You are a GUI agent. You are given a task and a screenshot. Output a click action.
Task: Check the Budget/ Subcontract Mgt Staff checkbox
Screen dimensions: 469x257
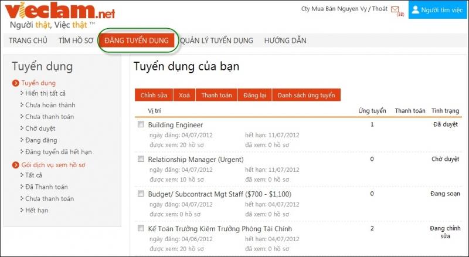coord(140,194)
